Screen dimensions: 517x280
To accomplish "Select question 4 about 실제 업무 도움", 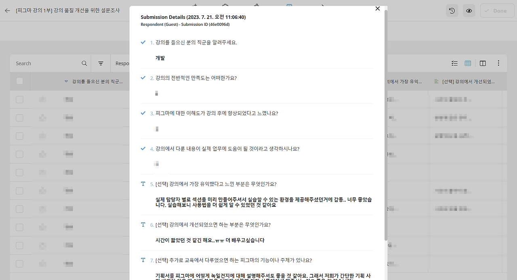I will 227,149.
